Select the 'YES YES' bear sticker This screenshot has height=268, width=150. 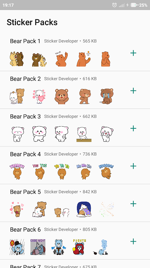(39, 172)
